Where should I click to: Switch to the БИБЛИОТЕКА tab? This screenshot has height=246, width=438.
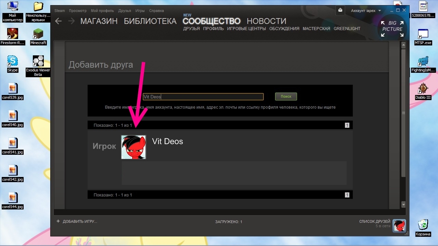tap(150, 21)
